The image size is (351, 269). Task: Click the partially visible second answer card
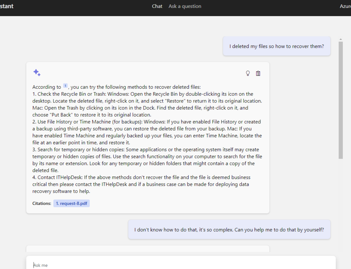click(x=148, y=248)
